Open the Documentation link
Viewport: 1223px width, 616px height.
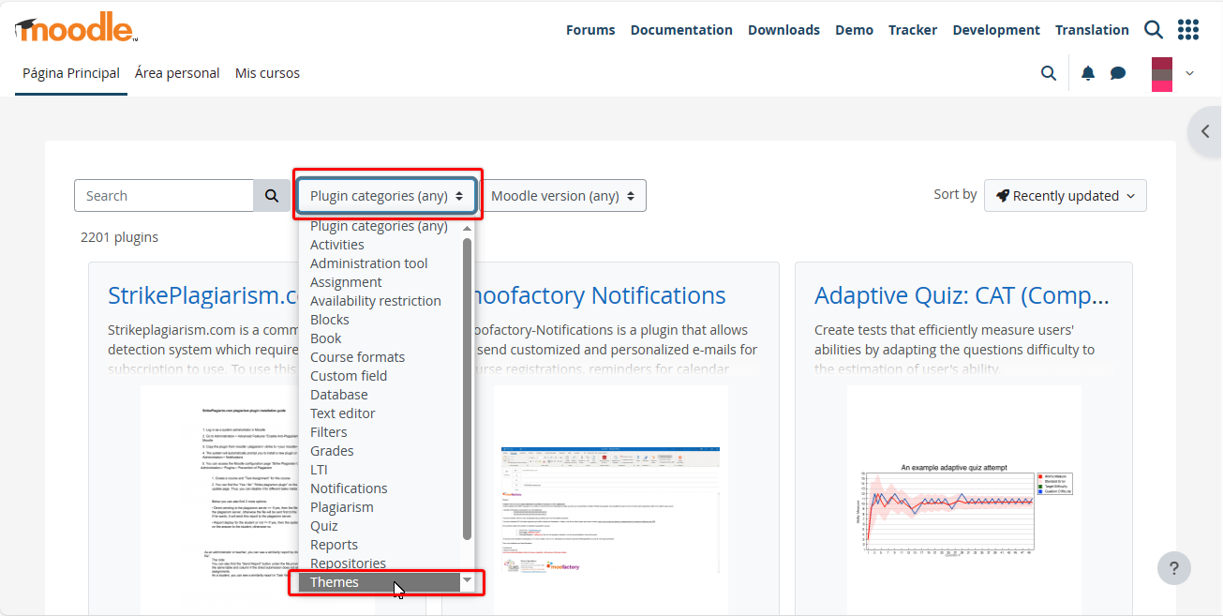point(681,30)
